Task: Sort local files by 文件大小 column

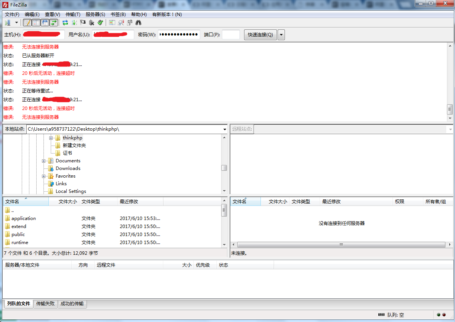Action: pos(64,201)
